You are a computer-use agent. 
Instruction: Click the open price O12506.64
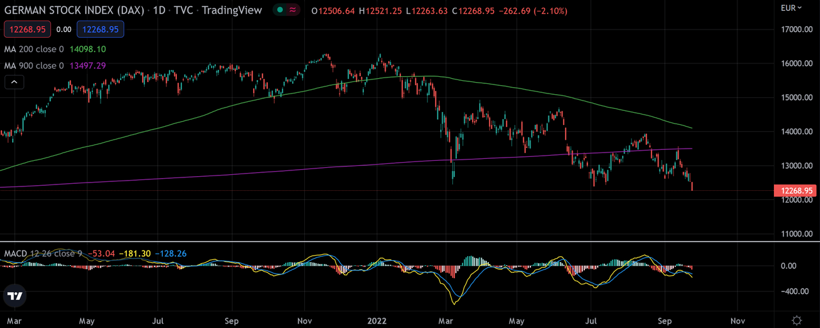(333, 12)
